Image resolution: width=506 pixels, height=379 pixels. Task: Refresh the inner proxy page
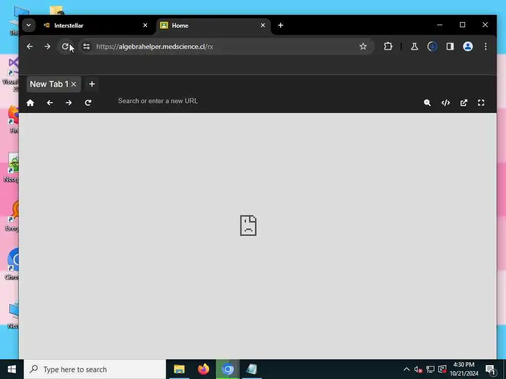pos(88,103)
